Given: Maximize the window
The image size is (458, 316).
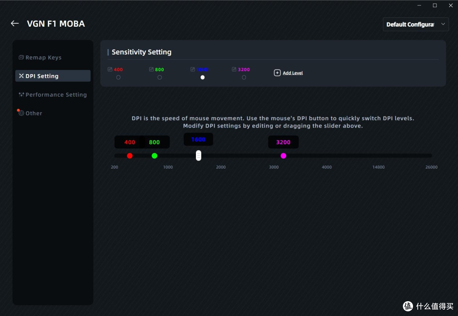Looking at the screenshot, I should (435, 6).
